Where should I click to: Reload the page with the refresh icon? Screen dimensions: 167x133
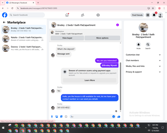(x=12, y=8)
